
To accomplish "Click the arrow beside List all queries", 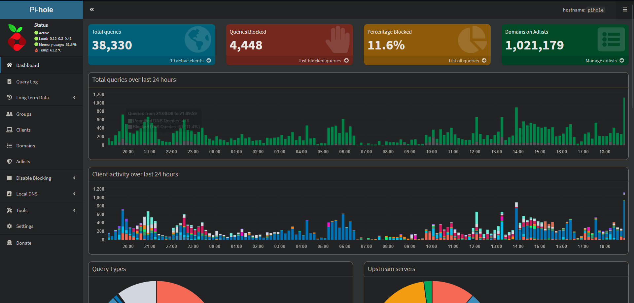I will [484, 60].
